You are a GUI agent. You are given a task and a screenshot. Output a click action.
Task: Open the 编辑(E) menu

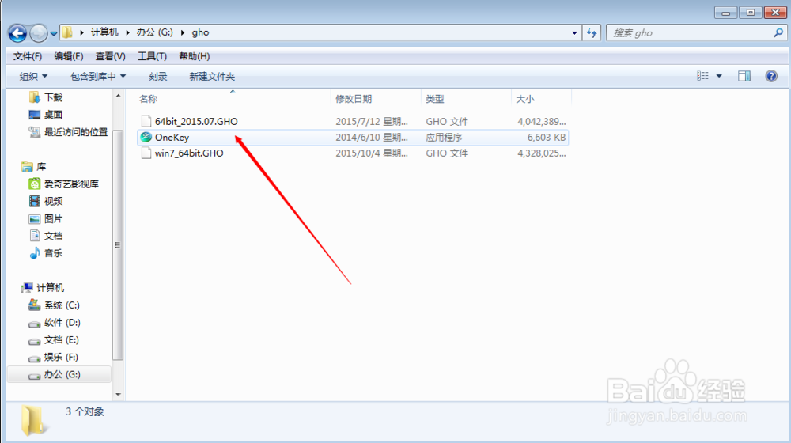(x=69, y=56)
